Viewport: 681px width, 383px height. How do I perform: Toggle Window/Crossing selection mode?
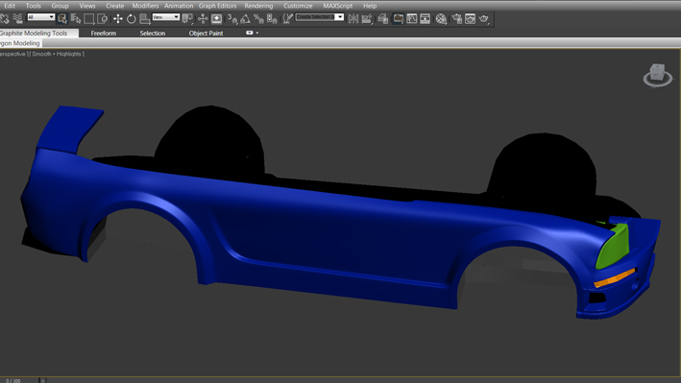(x=103, y=18)
